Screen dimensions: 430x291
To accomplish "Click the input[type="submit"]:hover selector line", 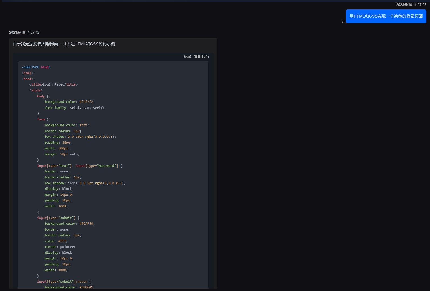I will pyautogui.click(x=64, y=282).
